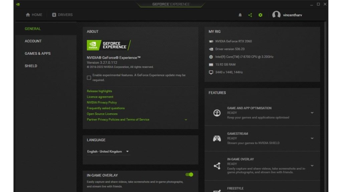The image size is (342, 192).
Task: Open Account settings in sidebar
Action: [x=33, y=41]
